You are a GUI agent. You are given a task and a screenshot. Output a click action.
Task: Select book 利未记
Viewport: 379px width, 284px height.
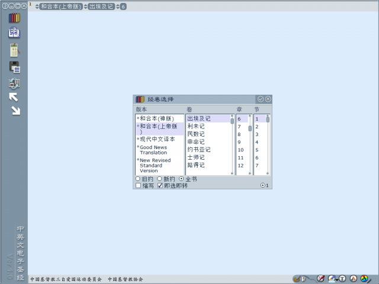pyautogui.click(x=208, y=126)
